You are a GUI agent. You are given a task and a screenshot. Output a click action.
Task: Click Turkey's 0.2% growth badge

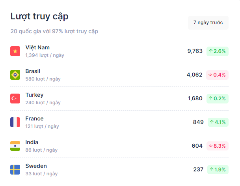click(x=217, y=98)
